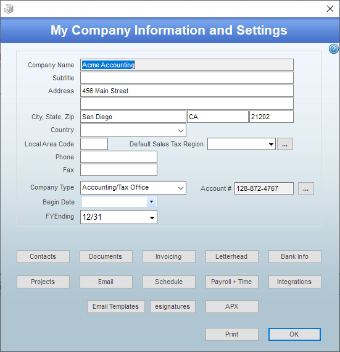Click the Address field with 456 Main Street

point(187,91)
